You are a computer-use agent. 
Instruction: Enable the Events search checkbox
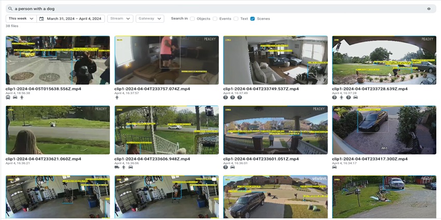click(x=215, y=19)
